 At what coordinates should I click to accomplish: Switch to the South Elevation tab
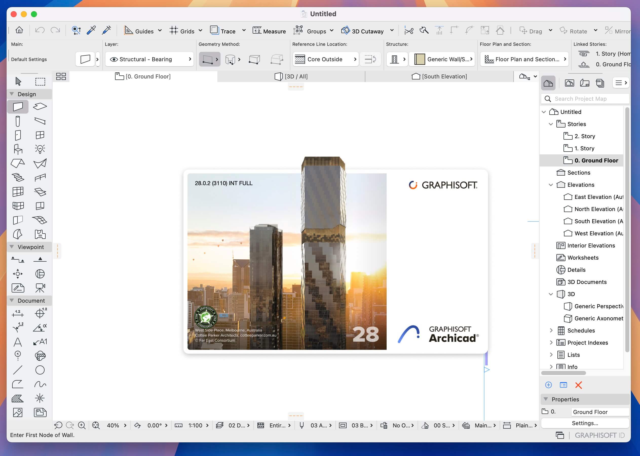[439, 76]
